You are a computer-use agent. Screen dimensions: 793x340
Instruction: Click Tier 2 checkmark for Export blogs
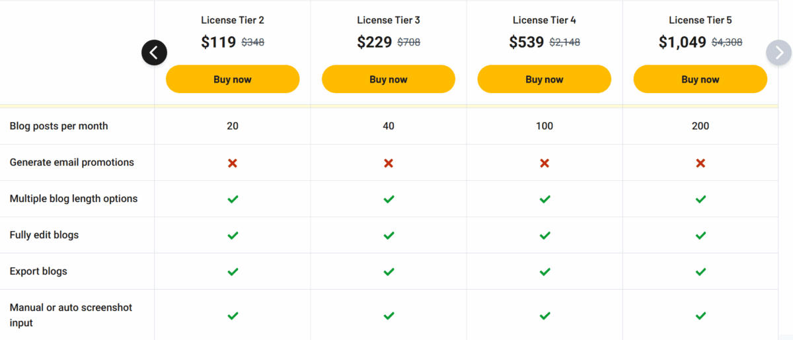point(233,271)
